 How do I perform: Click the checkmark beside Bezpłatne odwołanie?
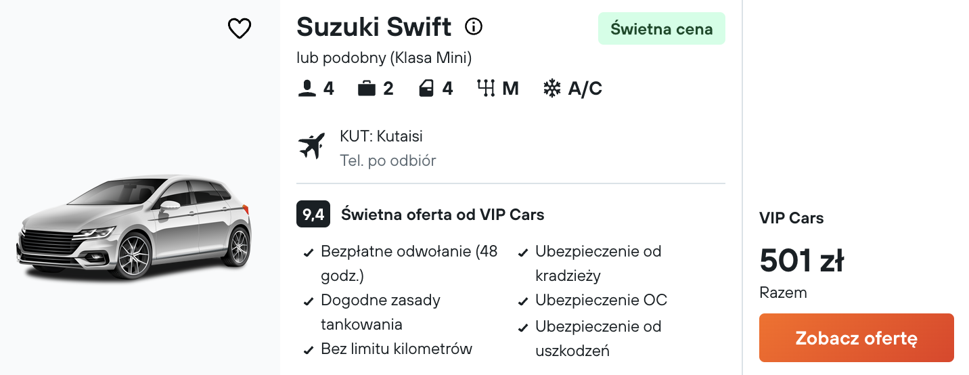pos(309,253)
